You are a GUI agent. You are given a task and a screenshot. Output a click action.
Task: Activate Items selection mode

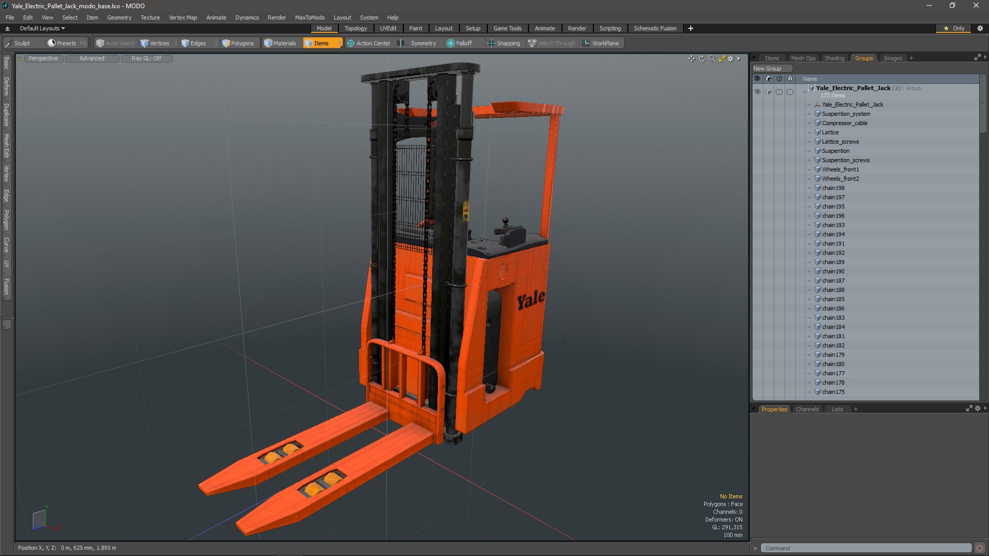(322, 43)
